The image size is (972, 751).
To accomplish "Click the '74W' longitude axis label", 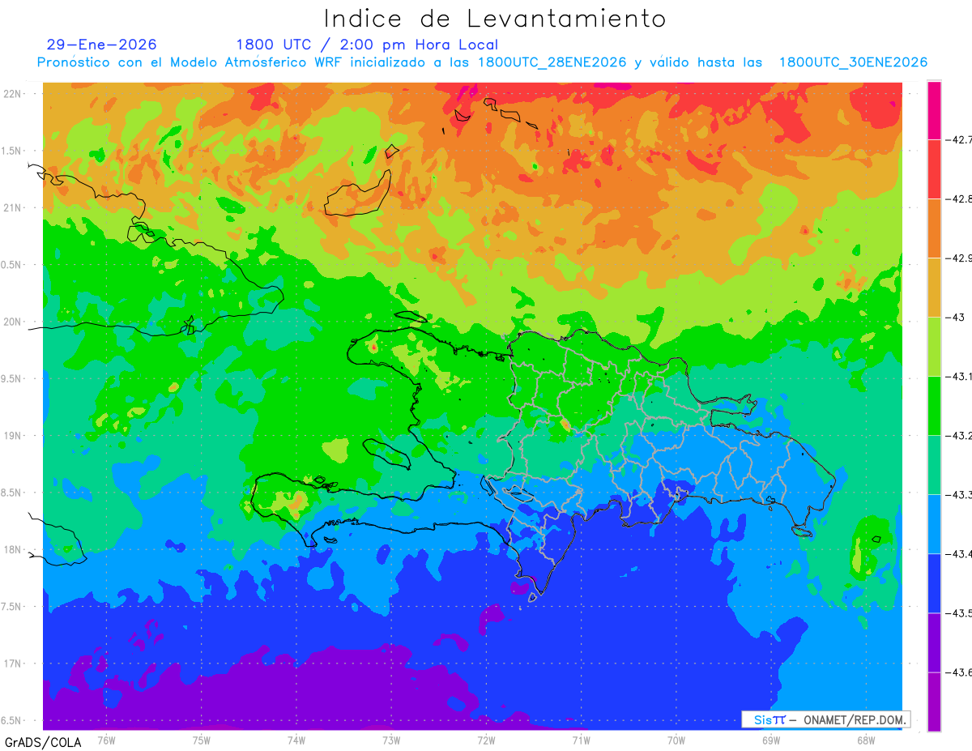I will (x=296, y=740).
